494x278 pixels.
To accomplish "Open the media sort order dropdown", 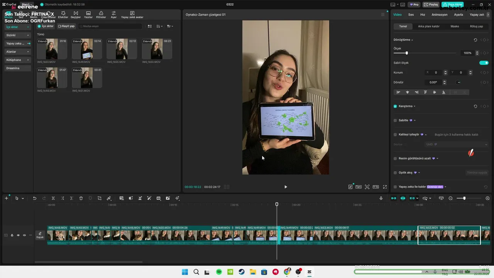I will [x=160, y=26].
